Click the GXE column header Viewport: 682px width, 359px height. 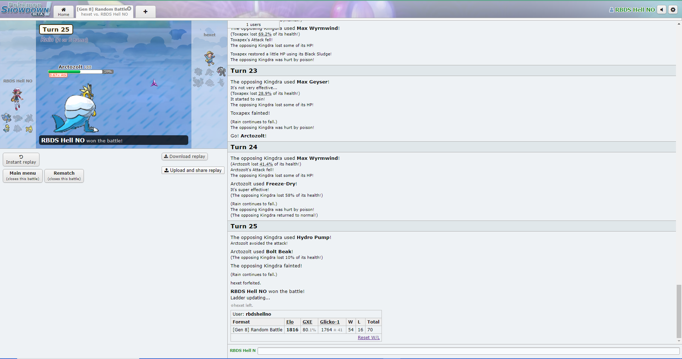[307, 322]
